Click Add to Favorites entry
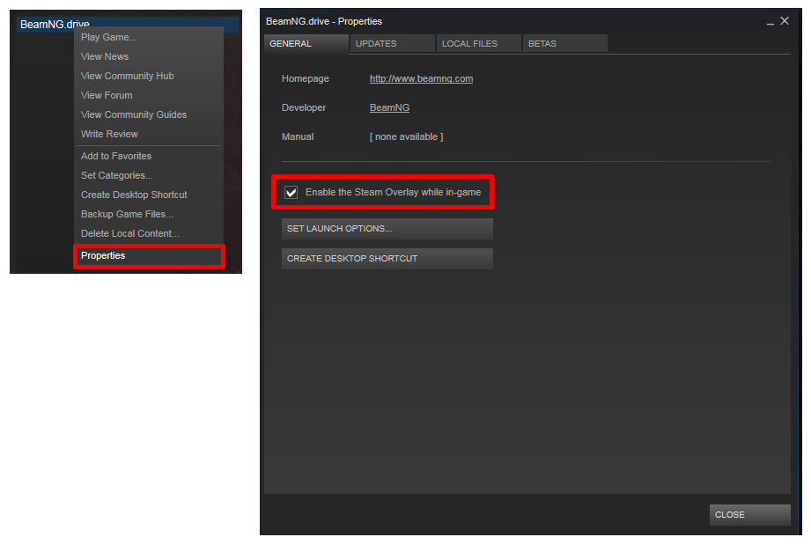 (x=149, y=156)
